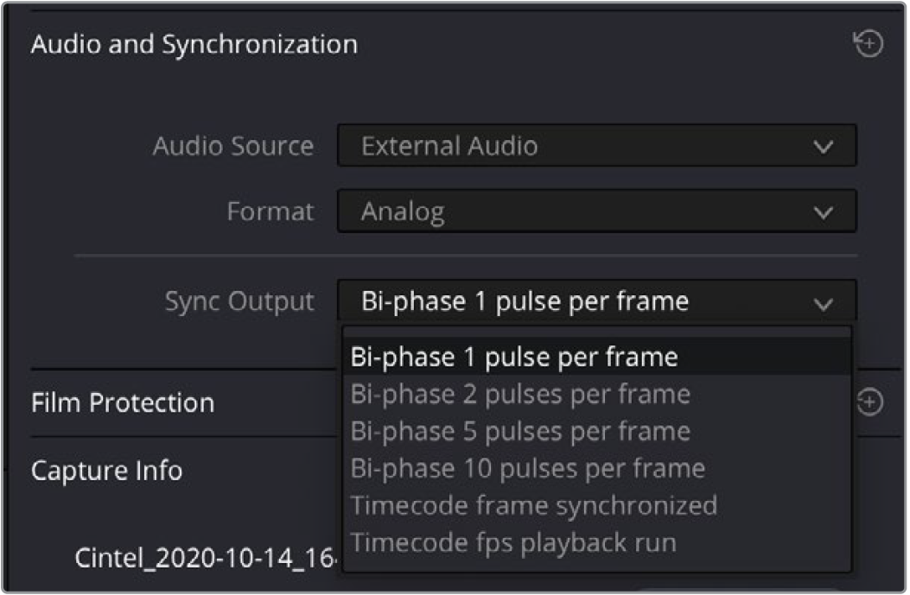This screenshot has height=595, width=910.
Task: Expand the Capture Info section header
Action: tap(107, 471)
